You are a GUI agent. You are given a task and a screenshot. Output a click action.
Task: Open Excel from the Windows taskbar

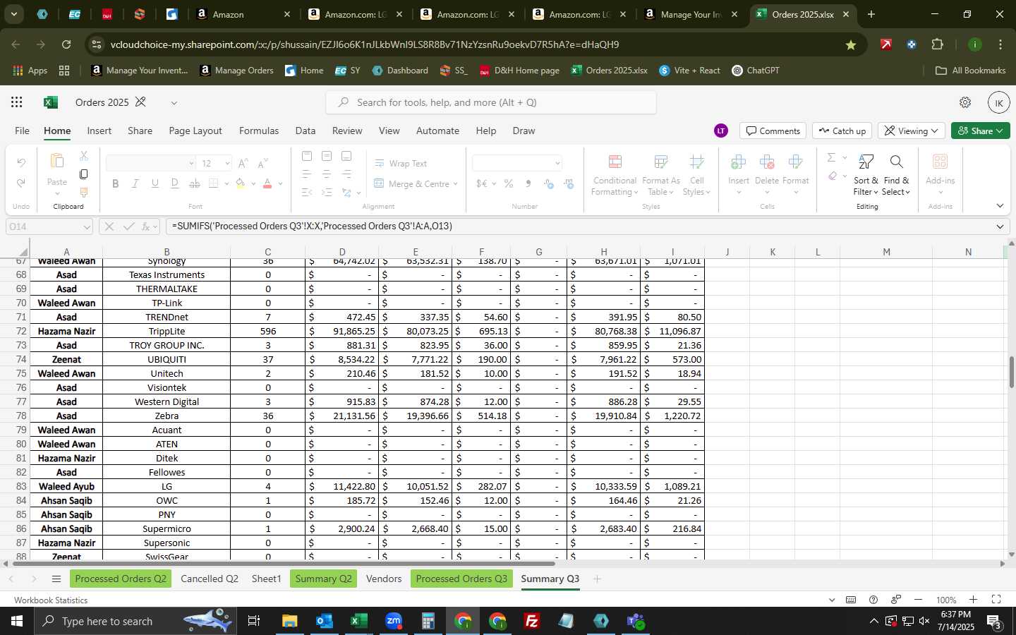358,621
